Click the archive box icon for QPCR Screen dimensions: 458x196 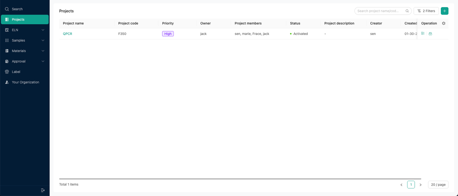click(x=430, y=33)
